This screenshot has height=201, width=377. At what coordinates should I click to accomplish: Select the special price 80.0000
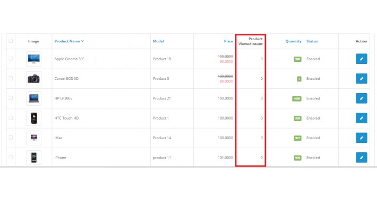[226, 81]
